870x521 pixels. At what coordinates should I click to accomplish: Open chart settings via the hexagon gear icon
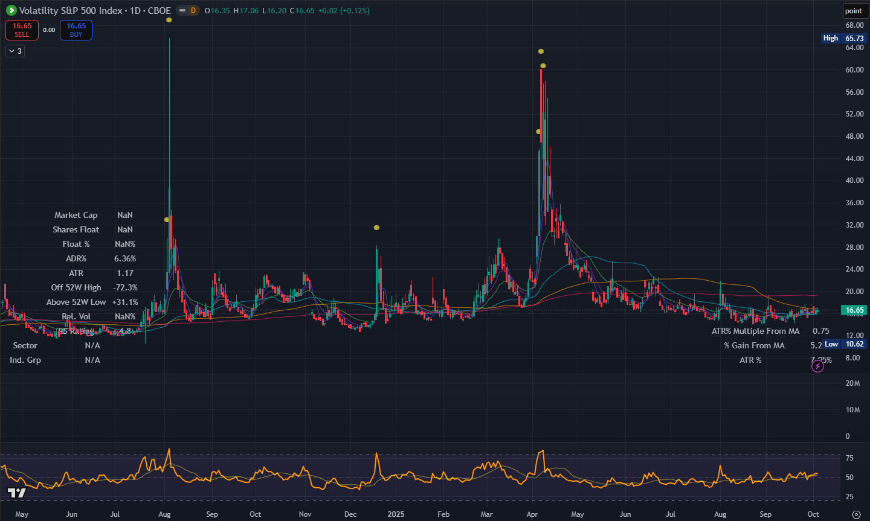point(856,514)
